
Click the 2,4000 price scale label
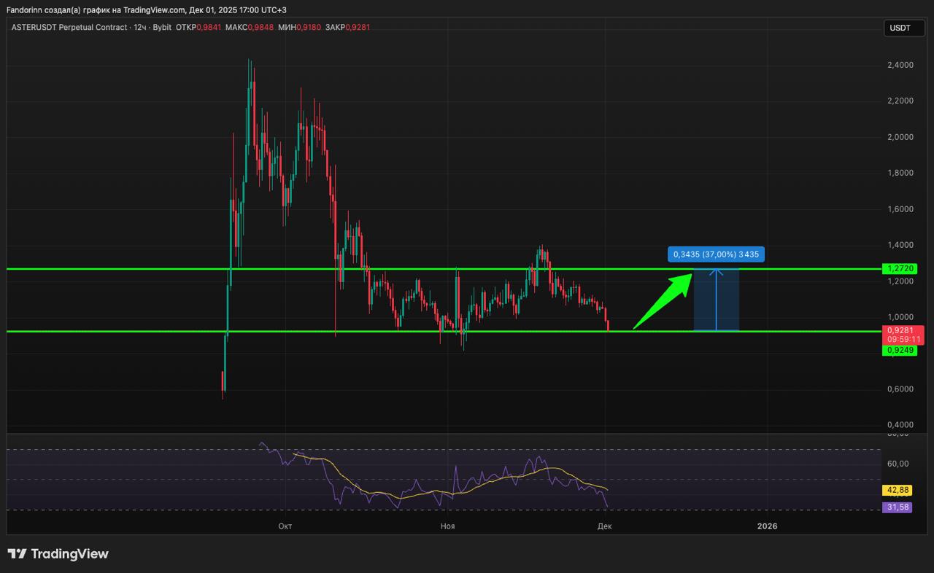[x=900, y=66]
